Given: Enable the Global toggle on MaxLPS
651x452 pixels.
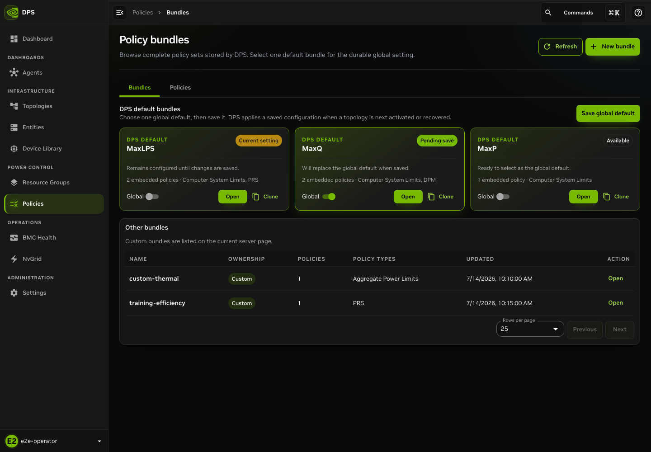Looking at the screenshot, I should (152, 197).
